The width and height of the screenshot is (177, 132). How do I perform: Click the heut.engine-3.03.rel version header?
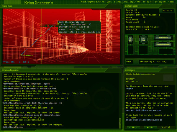(x=93, y=2)
